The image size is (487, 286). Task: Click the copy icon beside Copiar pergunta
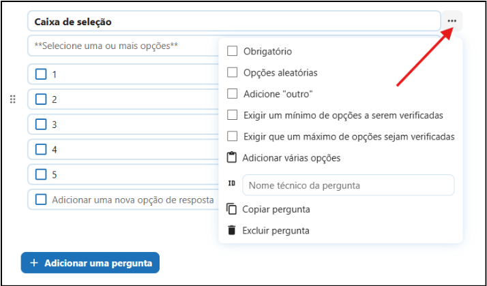[232, 209]
